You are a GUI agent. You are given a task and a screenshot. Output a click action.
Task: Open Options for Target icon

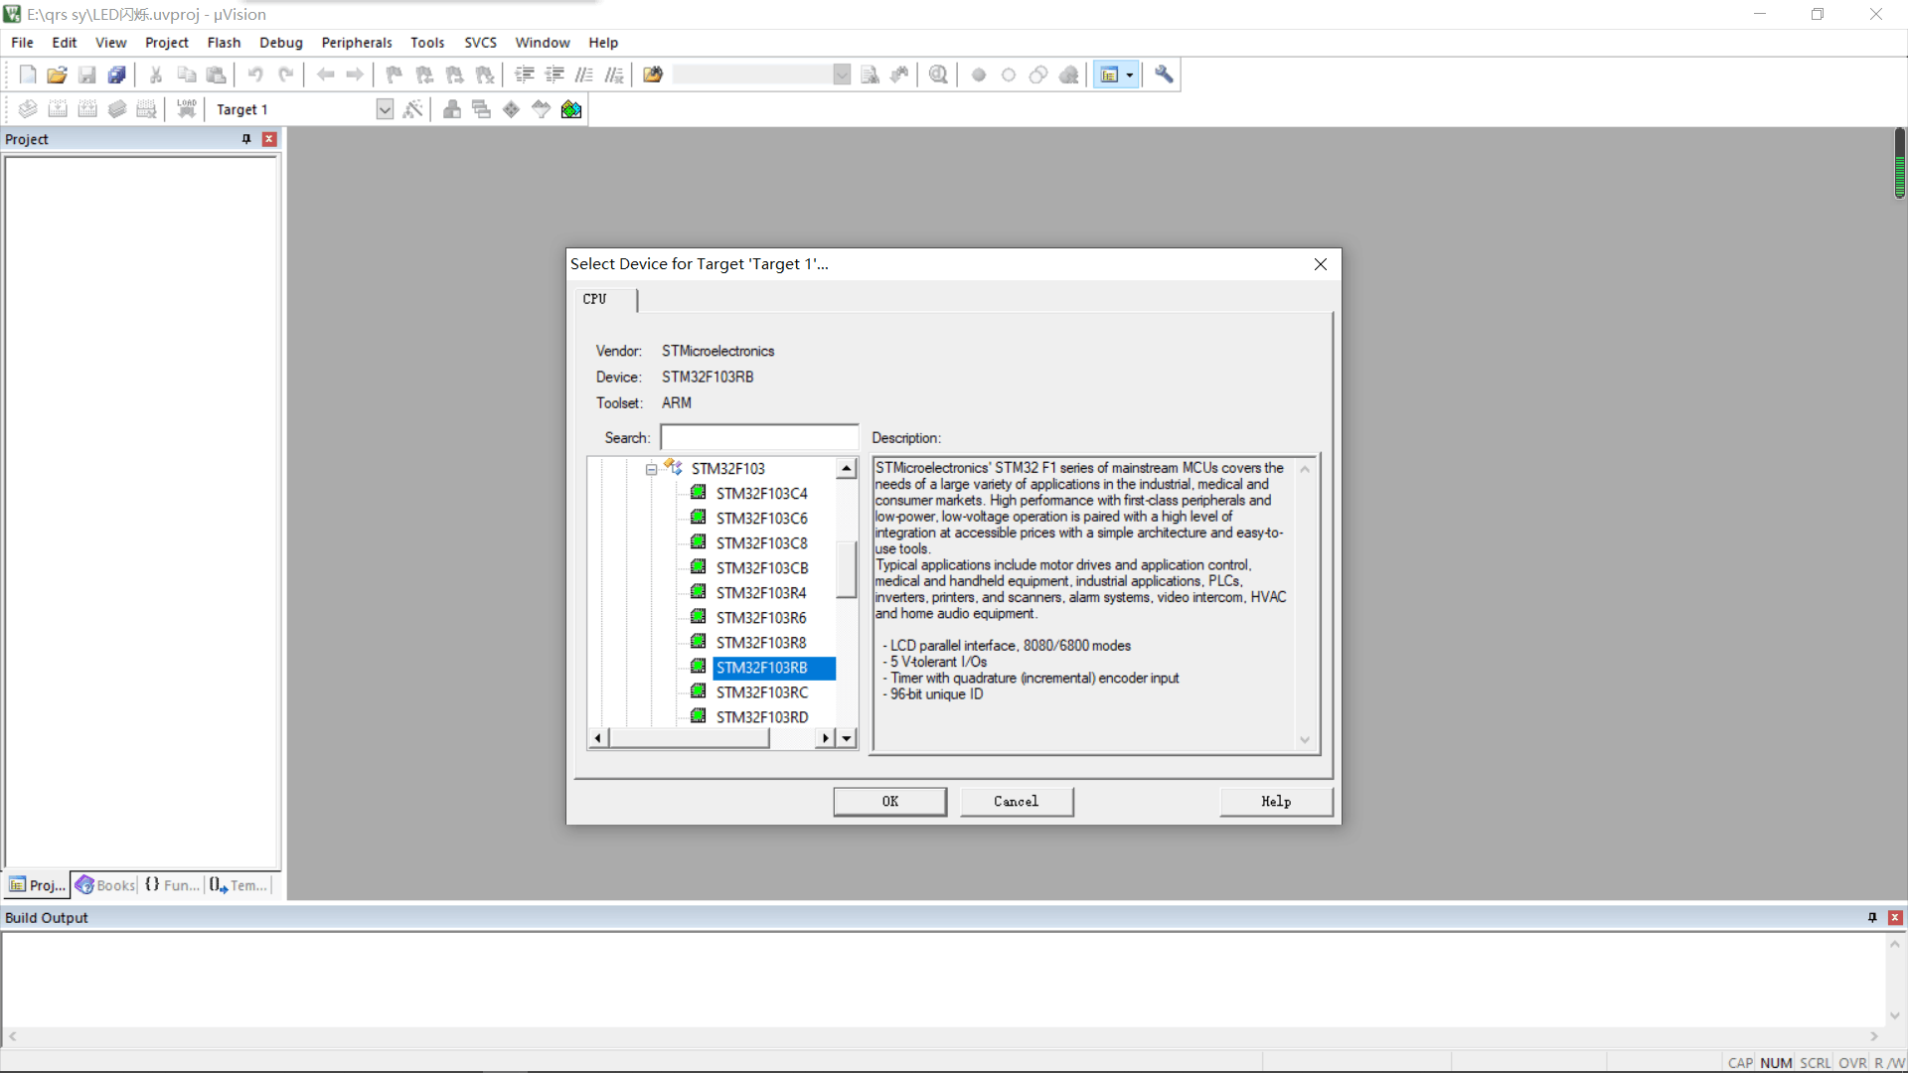pos(413,109)
